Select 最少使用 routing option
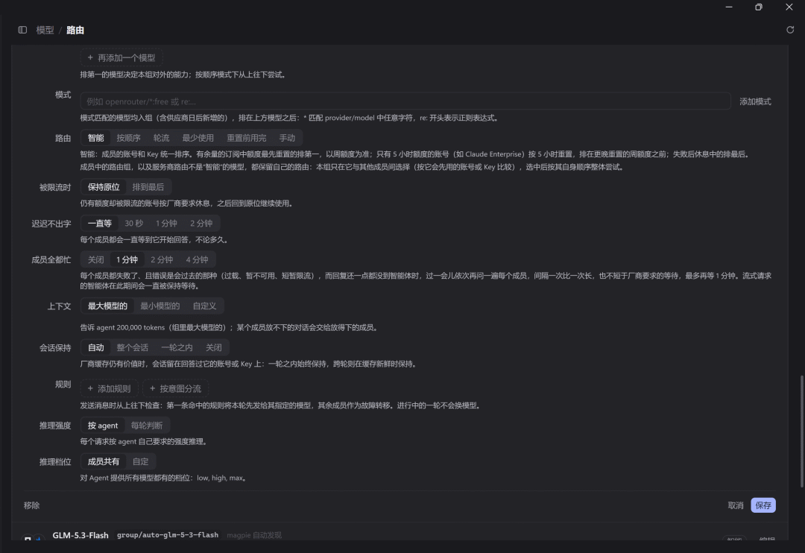 (x=198, y=138)
